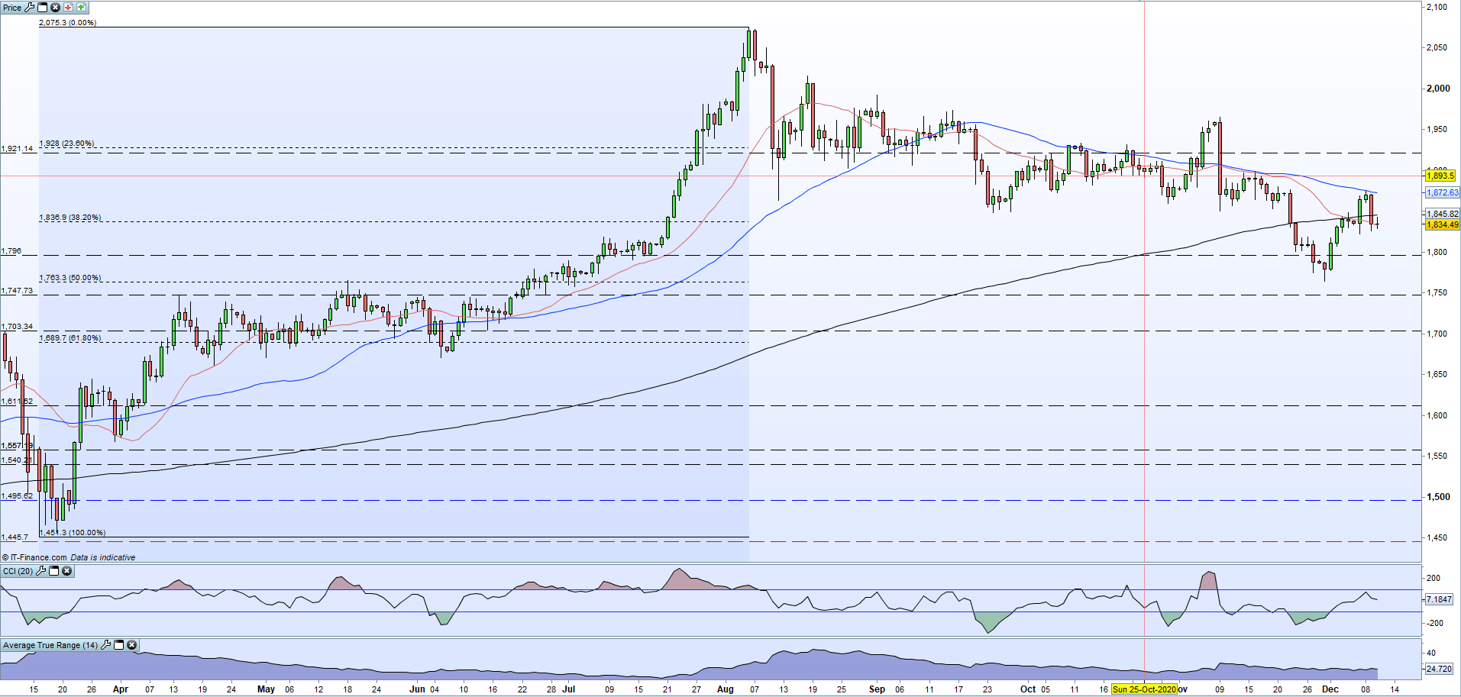1461x697 pixels.
Task: Select the 1,689.7 (61.80%) Fibonacci label
Action: (x=70, y=338)
